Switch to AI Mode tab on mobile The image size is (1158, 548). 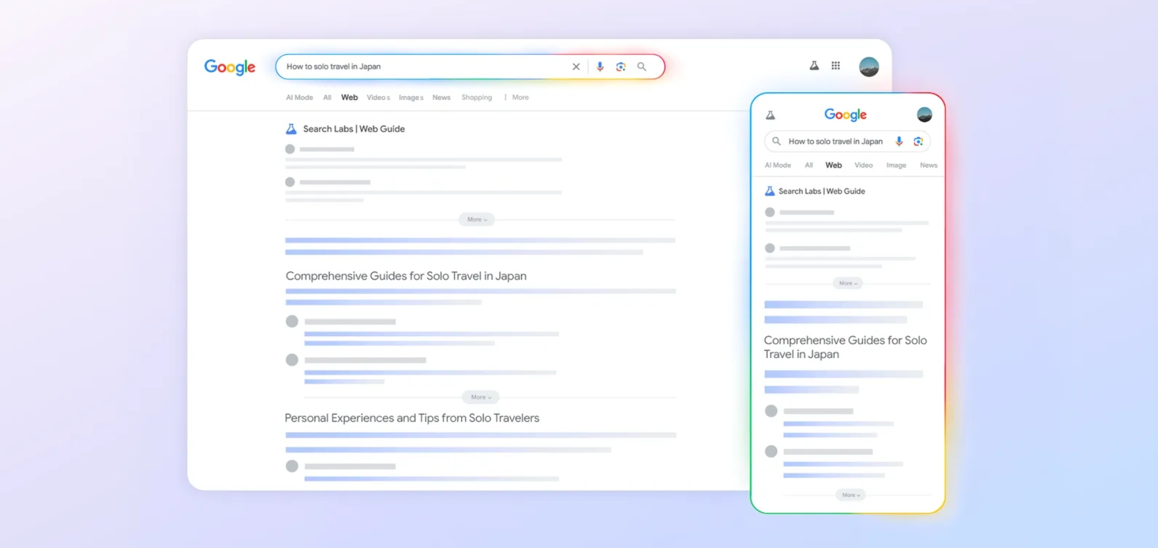tap(778, 165)
